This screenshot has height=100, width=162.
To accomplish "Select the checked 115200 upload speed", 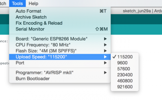I will click(125, 57).
